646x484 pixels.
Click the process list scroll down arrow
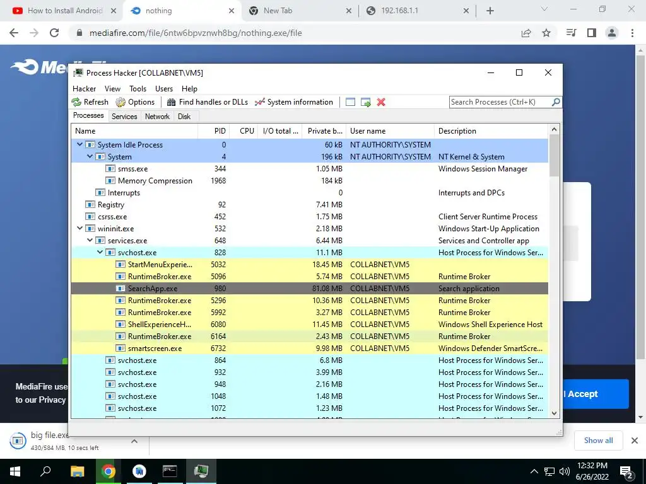tap(554, 413)
